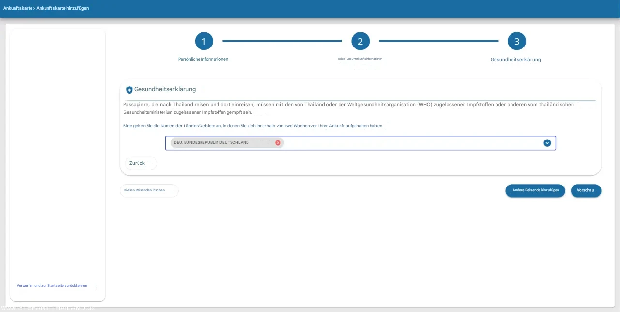Open the Vorschau preview

pos(586,190)
